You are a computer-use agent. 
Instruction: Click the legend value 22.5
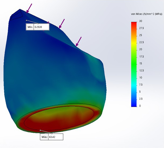point(141,42)
